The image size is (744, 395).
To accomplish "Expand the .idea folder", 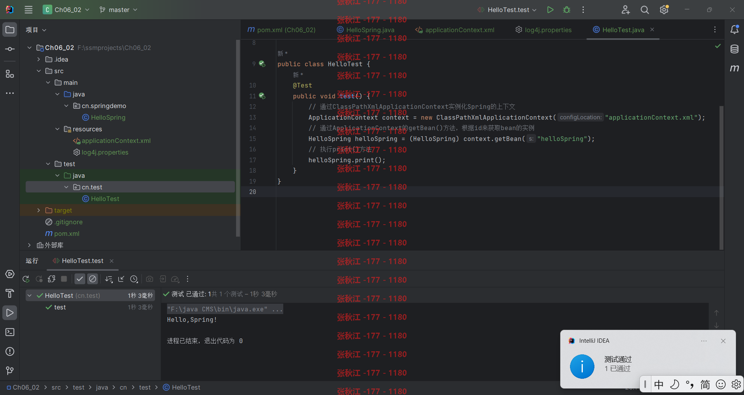I will coord(39,59).
